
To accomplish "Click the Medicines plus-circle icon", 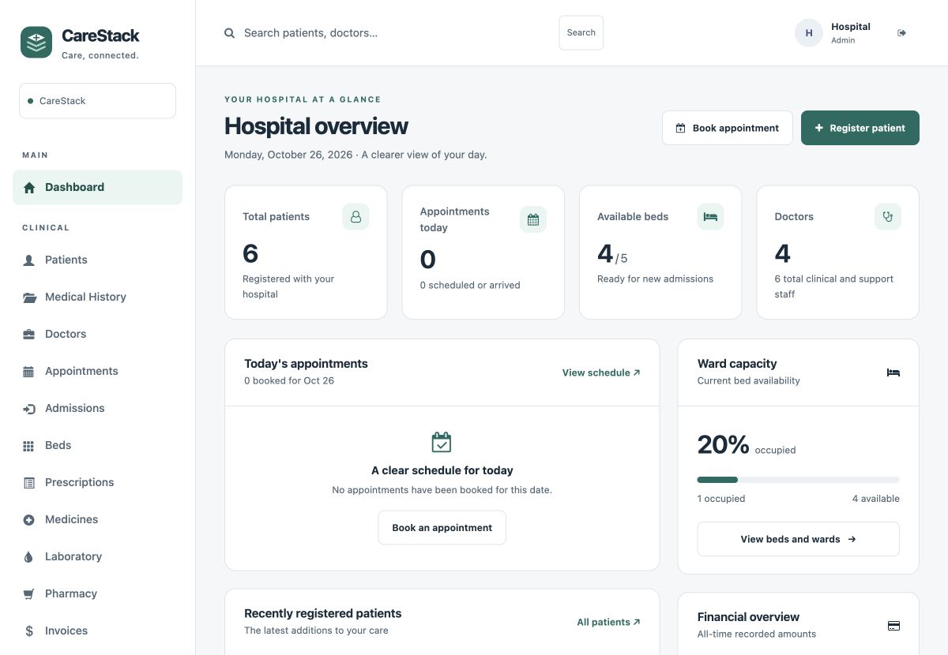I will (29, 520).
